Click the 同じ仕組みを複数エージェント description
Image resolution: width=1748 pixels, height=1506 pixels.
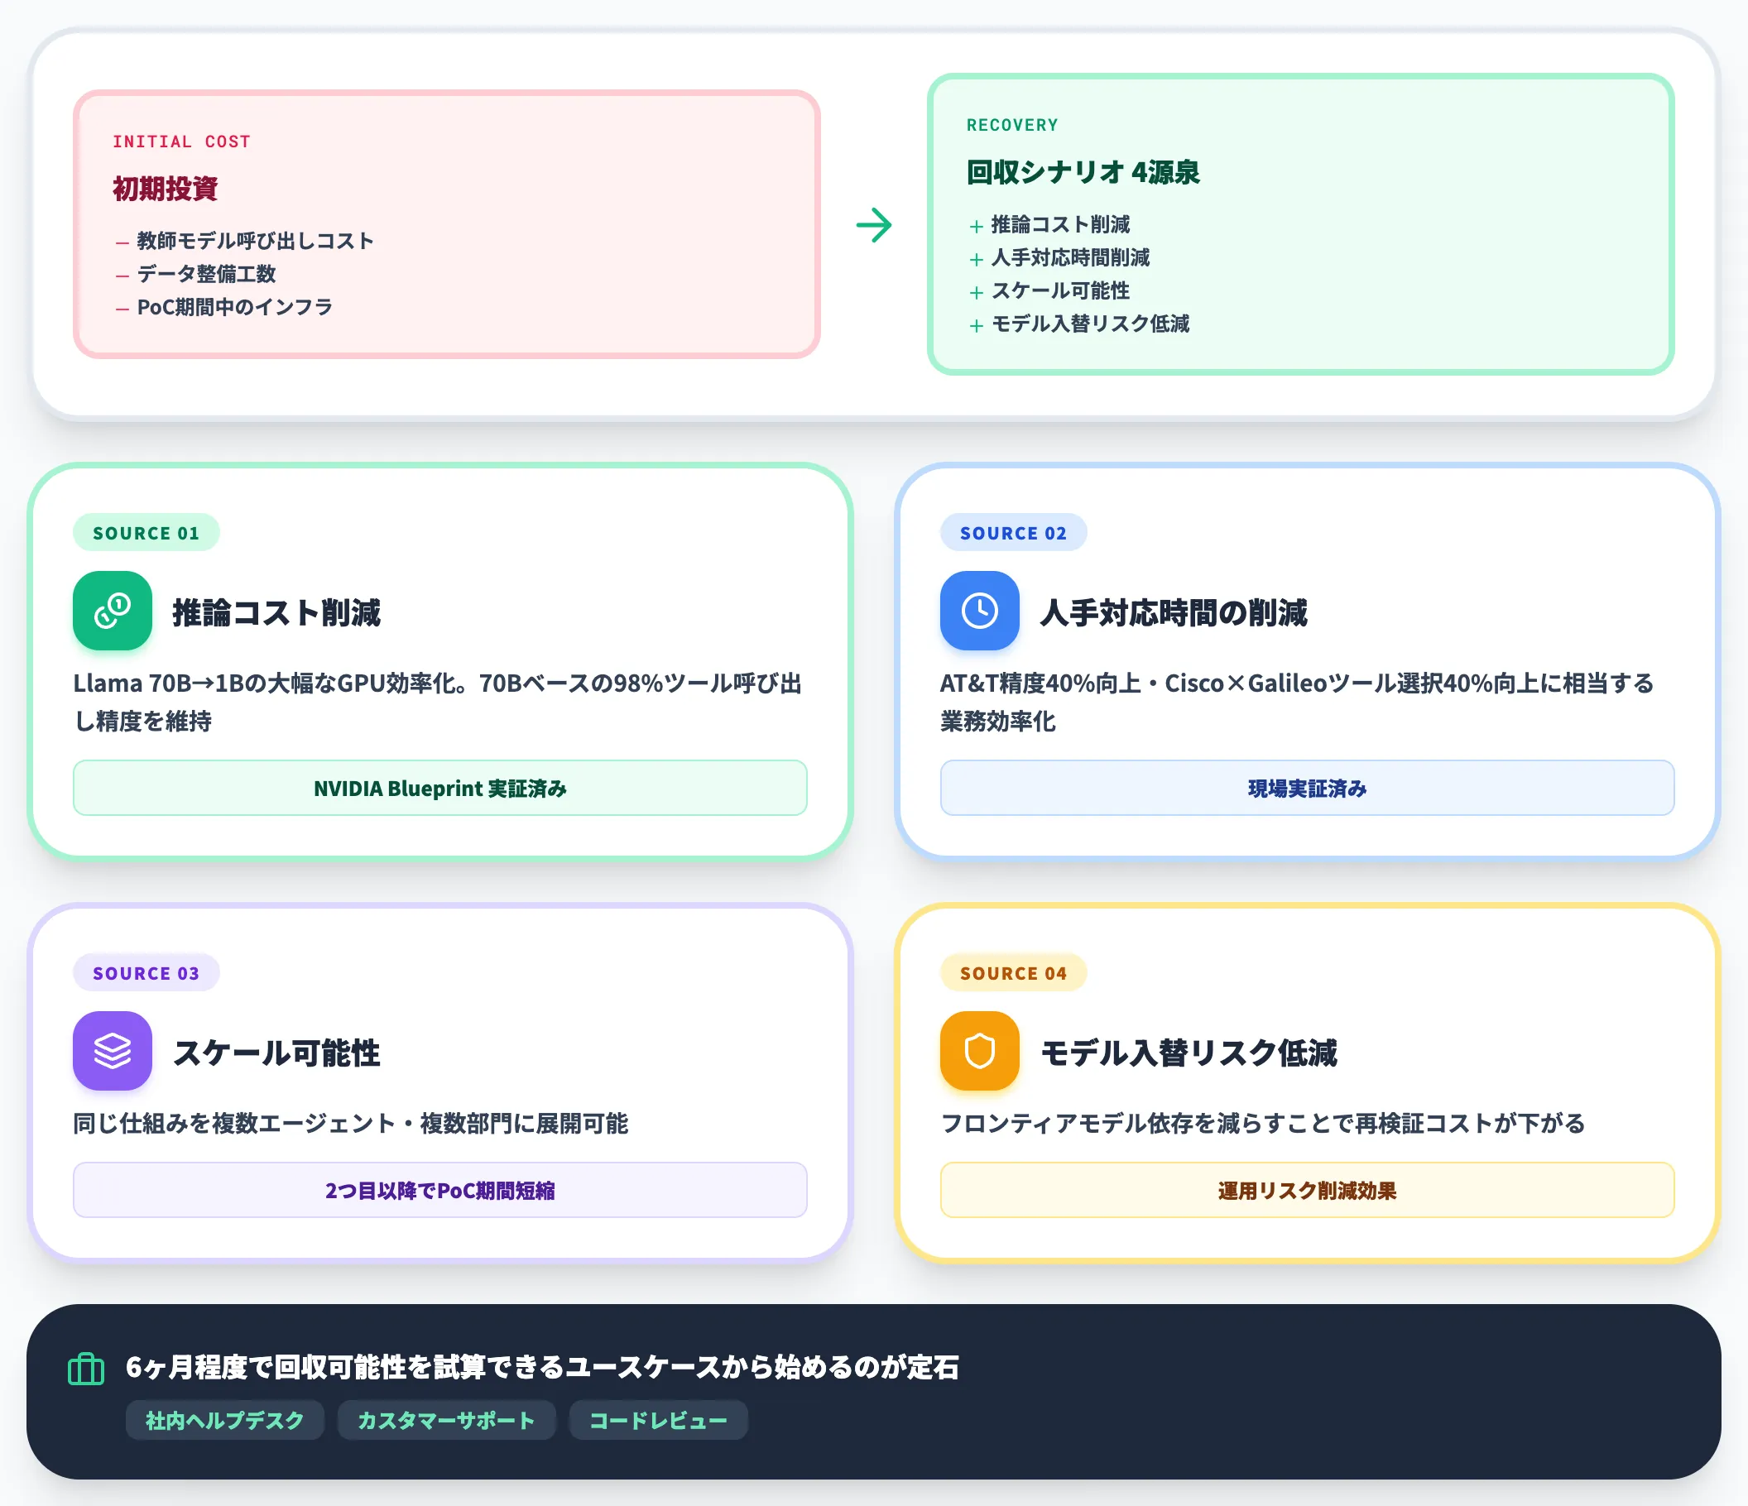pos(351,1123)
